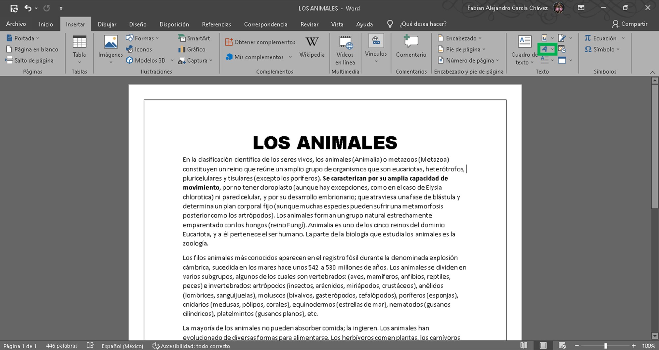Insert a new Comentario

pos(411,46)
